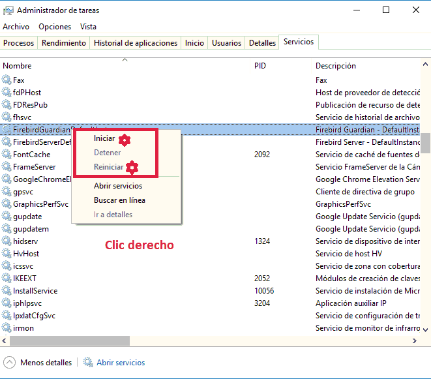This screenshot has height=379, width=431.
Task: Choose Buscar en línea in context menu
Action: pos(119,200)
